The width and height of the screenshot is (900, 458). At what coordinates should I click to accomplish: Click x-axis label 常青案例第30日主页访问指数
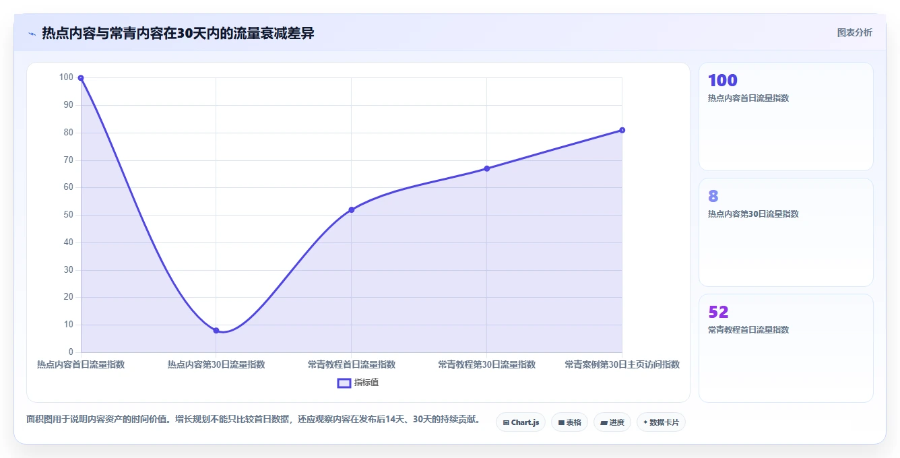(x=622, y=364)
